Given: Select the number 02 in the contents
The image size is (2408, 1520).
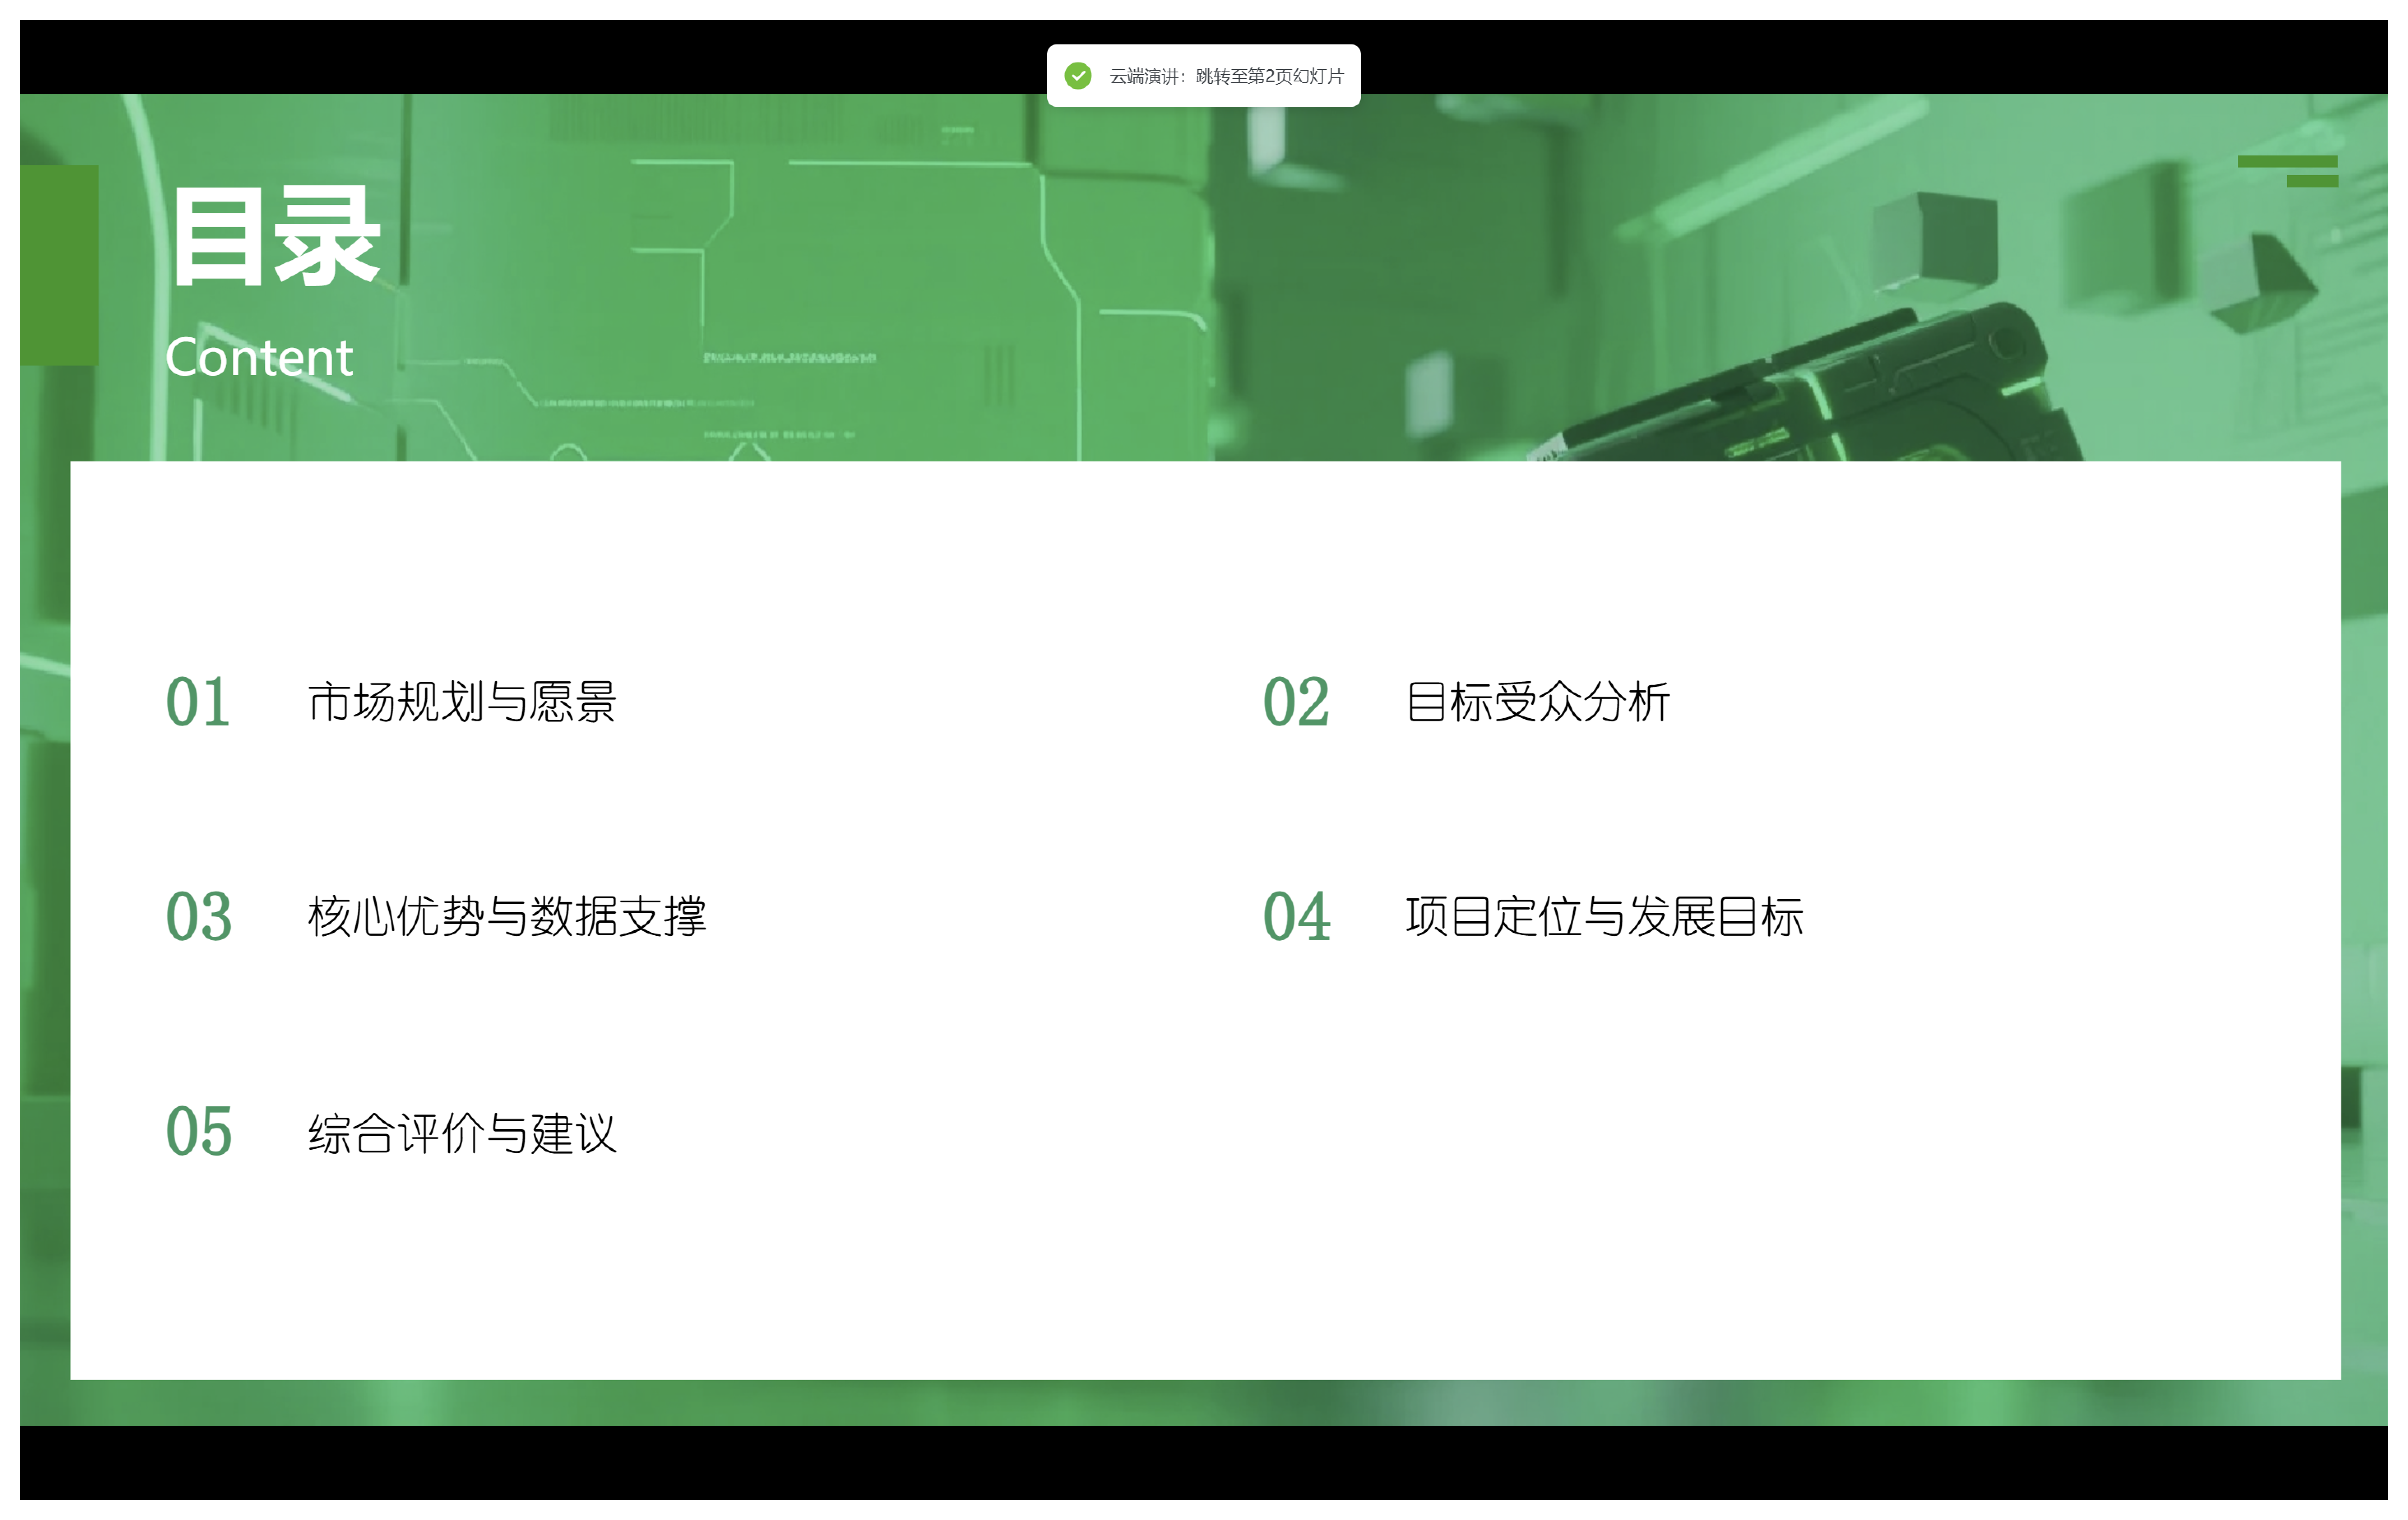Looking at the screenshot, I should (x=1296, y=702).
